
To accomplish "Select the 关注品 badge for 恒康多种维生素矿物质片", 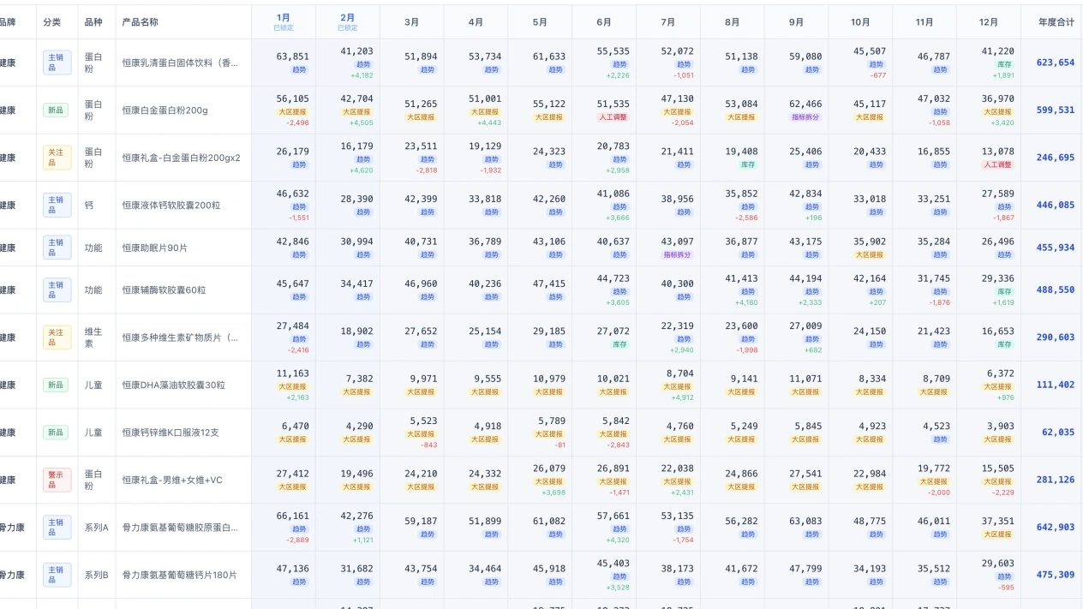I will tap(57, 337).
